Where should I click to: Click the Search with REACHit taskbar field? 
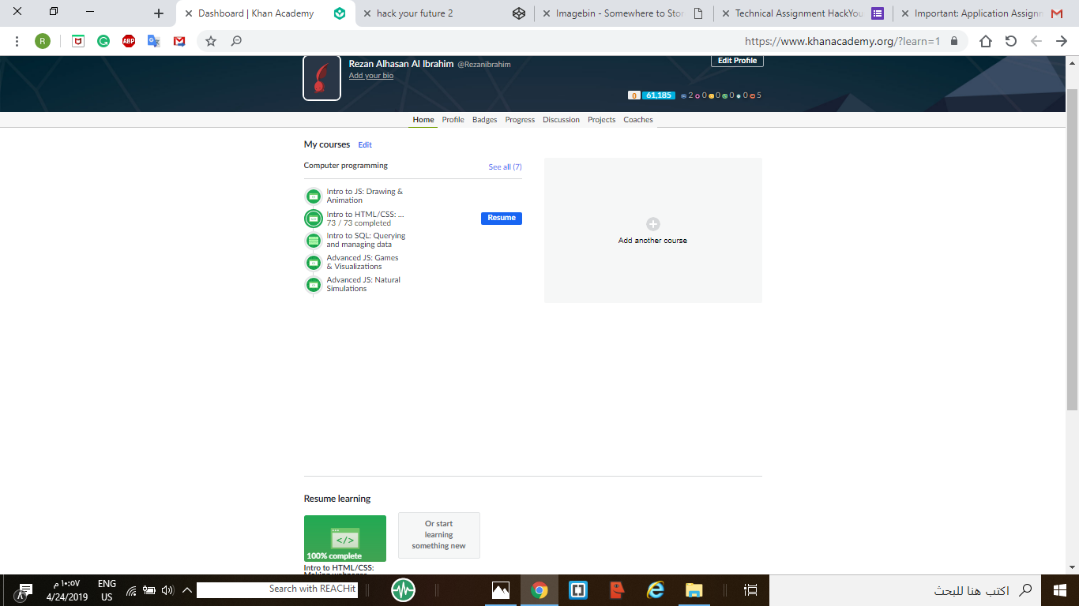click(277, 589)
